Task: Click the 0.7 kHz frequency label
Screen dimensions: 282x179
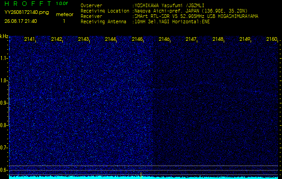Action: [x=4, y=148]
